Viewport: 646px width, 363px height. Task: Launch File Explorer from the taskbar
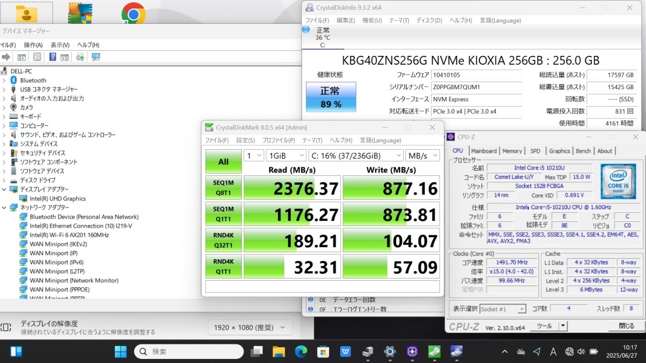[279, 351]
